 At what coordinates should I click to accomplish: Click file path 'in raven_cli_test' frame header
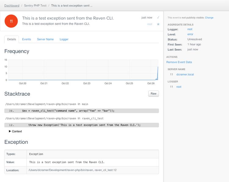54,118
